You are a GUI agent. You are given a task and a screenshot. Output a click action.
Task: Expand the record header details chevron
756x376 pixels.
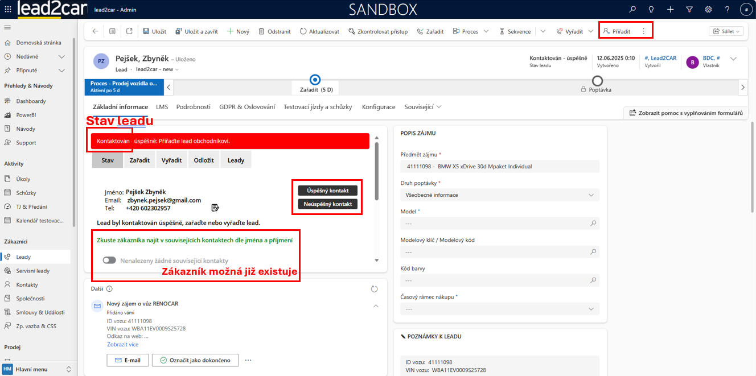[x=733, y=59]
